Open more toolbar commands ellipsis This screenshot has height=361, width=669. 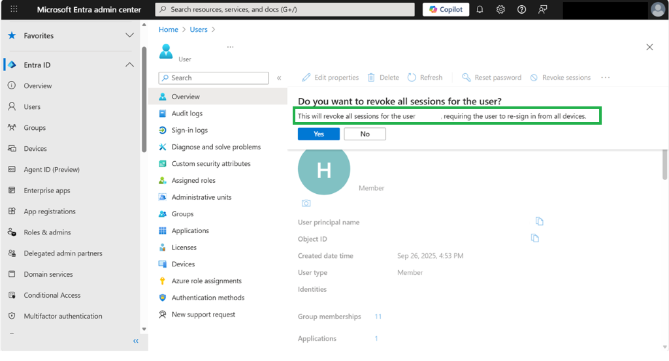tap(606, 78)
